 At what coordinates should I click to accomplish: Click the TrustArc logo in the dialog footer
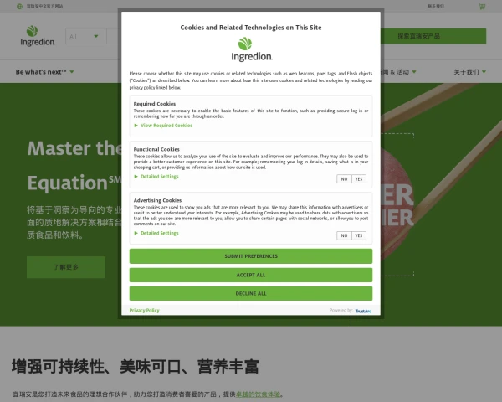(x=363, y=311)
